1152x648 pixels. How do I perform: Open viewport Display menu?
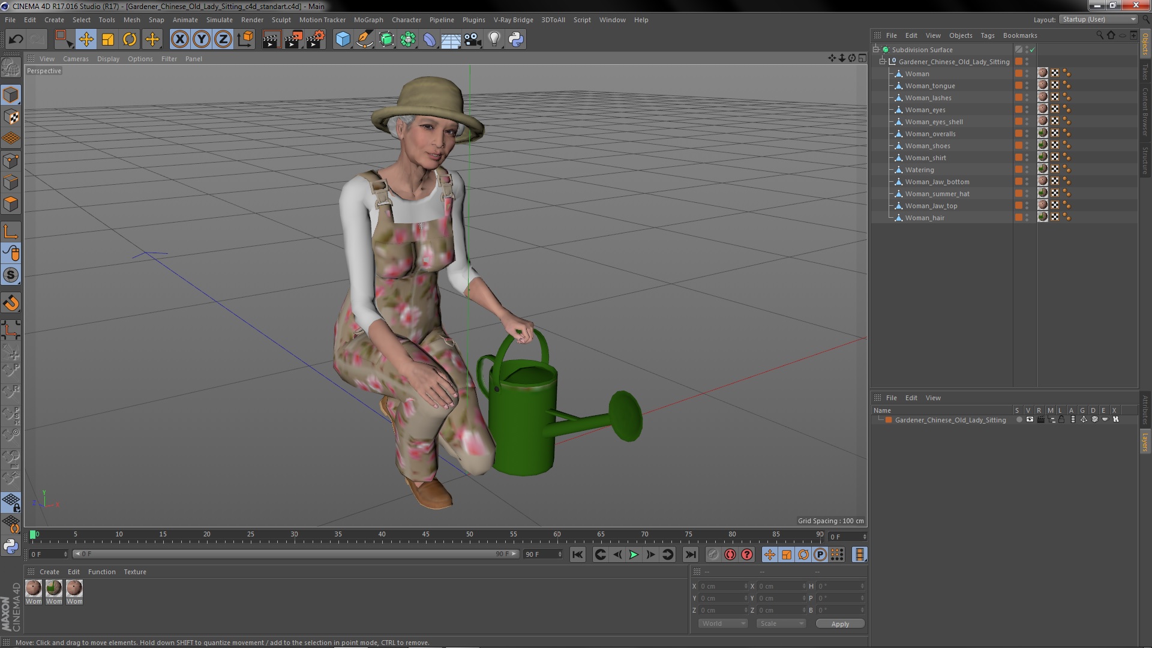tap(108, 59)
